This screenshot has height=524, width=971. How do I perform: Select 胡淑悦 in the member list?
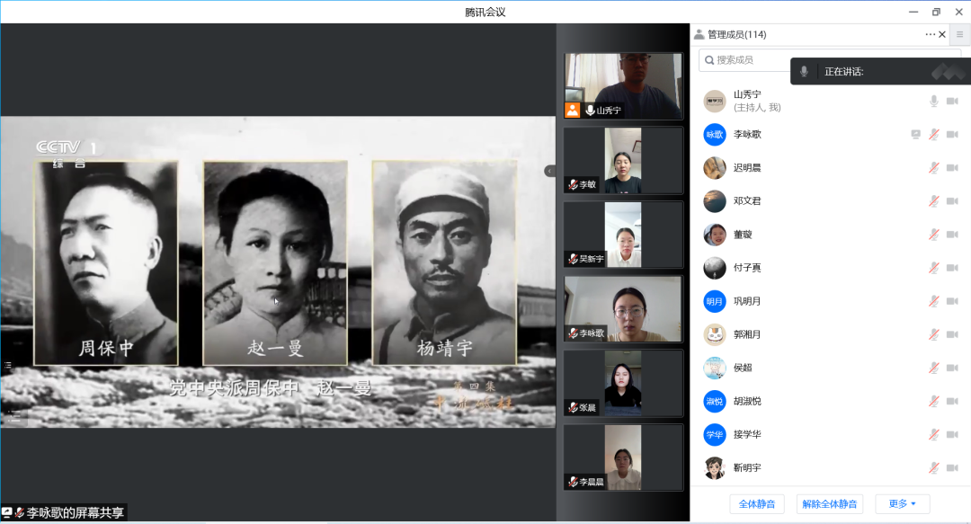click(x=747, y=401)
